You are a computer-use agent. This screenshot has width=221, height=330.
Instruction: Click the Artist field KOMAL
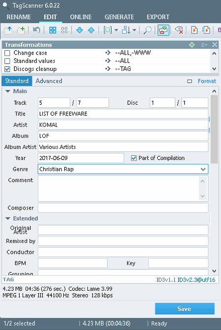[x=123, y=125]
